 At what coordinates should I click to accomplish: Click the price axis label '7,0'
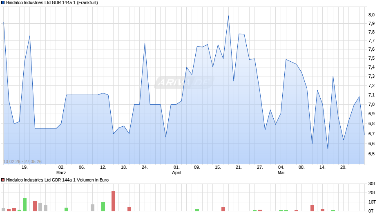[x=371, y=105]
